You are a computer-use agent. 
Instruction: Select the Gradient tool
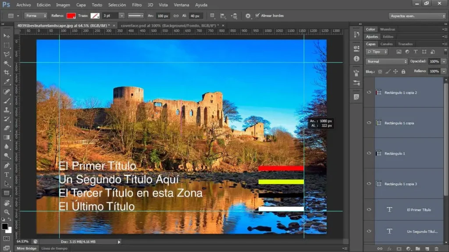[6, 137]
